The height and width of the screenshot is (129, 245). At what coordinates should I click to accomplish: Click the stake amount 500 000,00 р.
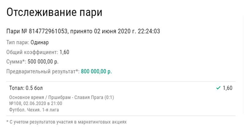pyautogui.click(x=43, y=62)
